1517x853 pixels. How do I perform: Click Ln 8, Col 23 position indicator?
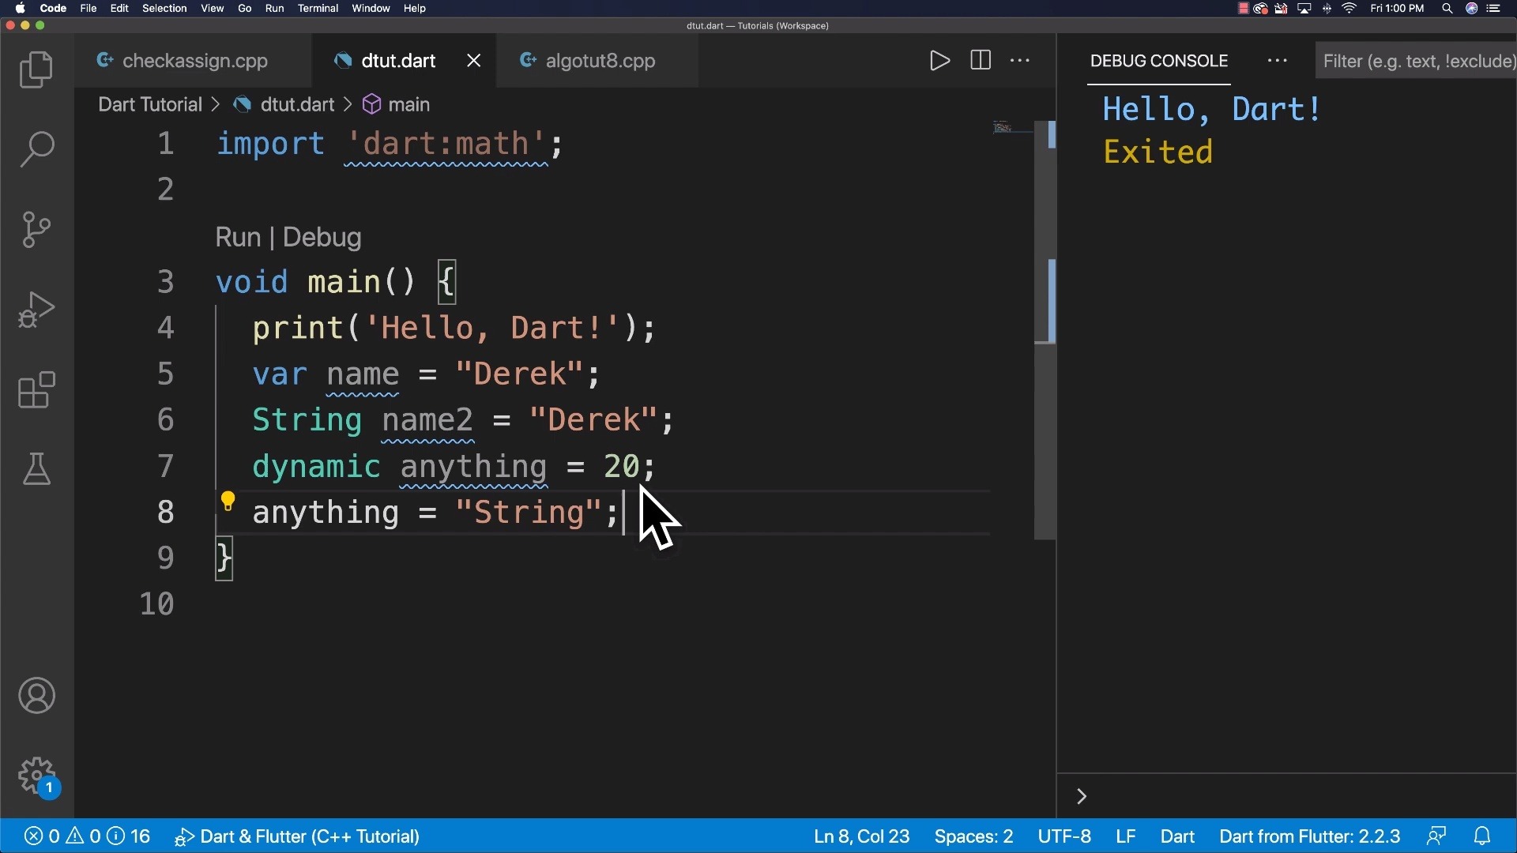coord(861,836)
